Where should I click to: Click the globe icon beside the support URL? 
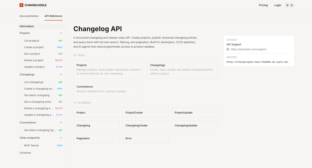tap(228, 49)
